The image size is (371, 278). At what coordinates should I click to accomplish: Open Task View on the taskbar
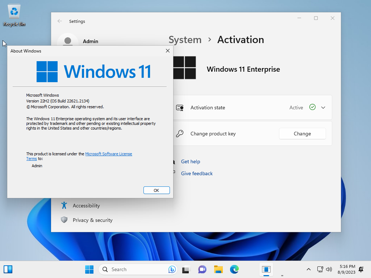[186, 269]
